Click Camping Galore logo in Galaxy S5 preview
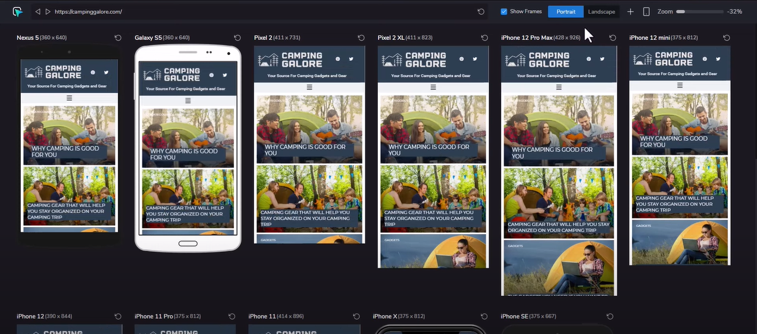 point(173,74)
